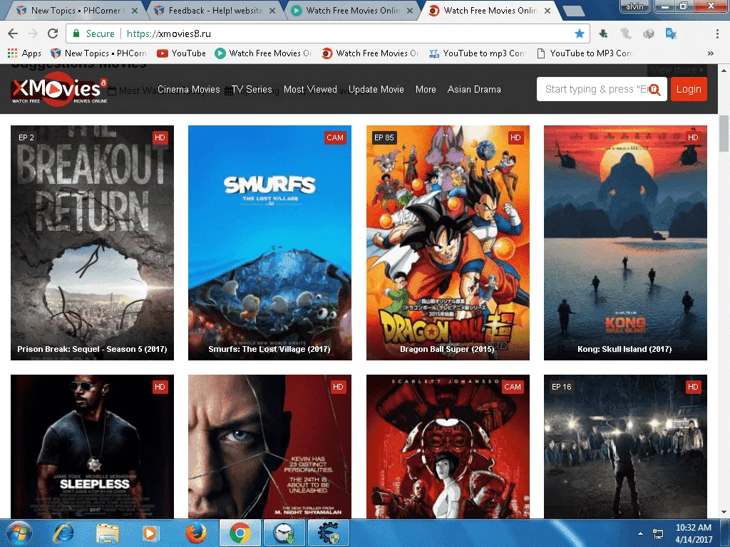Click the scrollbar down arrow
The height and width of the screenshot is (547, 730).
coord(724,513)
